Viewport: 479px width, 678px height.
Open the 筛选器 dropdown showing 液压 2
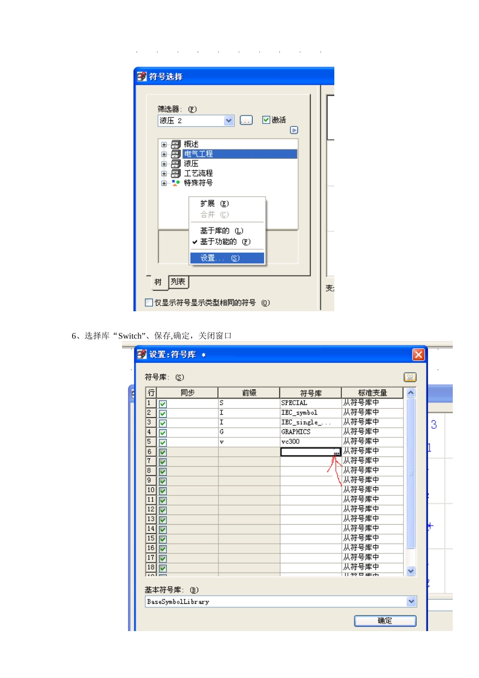pos(229,121)
